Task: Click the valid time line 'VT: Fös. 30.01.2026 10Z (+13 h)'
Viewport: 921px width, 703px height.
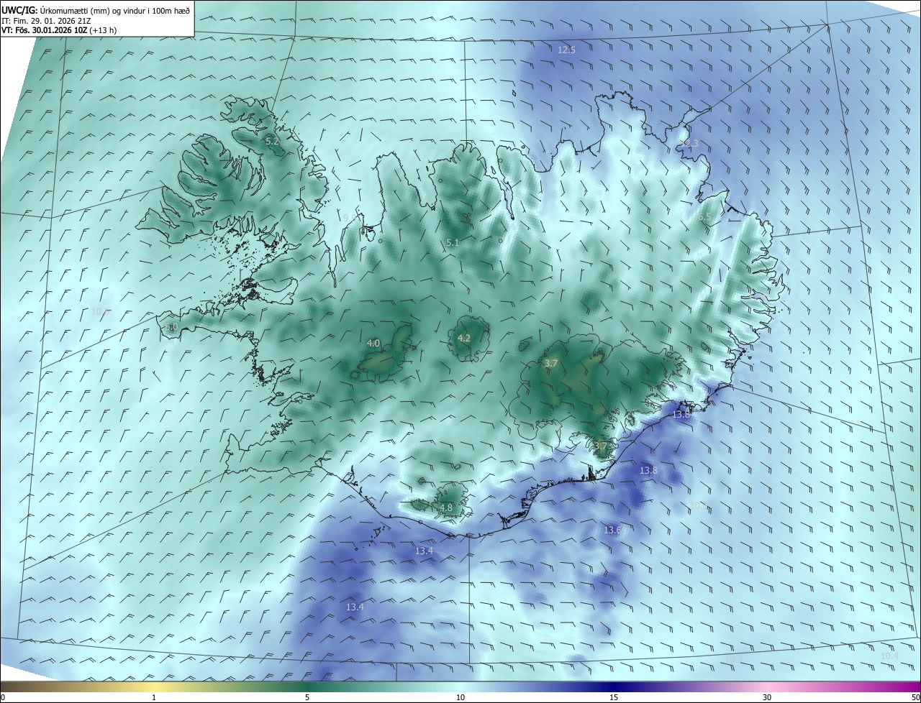Action: coord(59,30)
